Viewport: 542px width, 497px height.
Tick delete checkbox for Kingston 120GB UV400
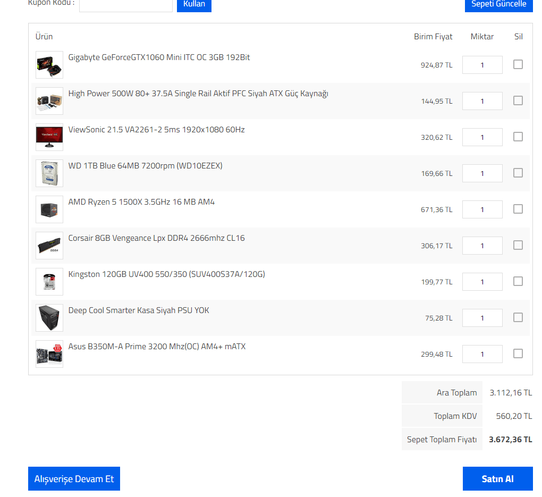coord(518,281)
